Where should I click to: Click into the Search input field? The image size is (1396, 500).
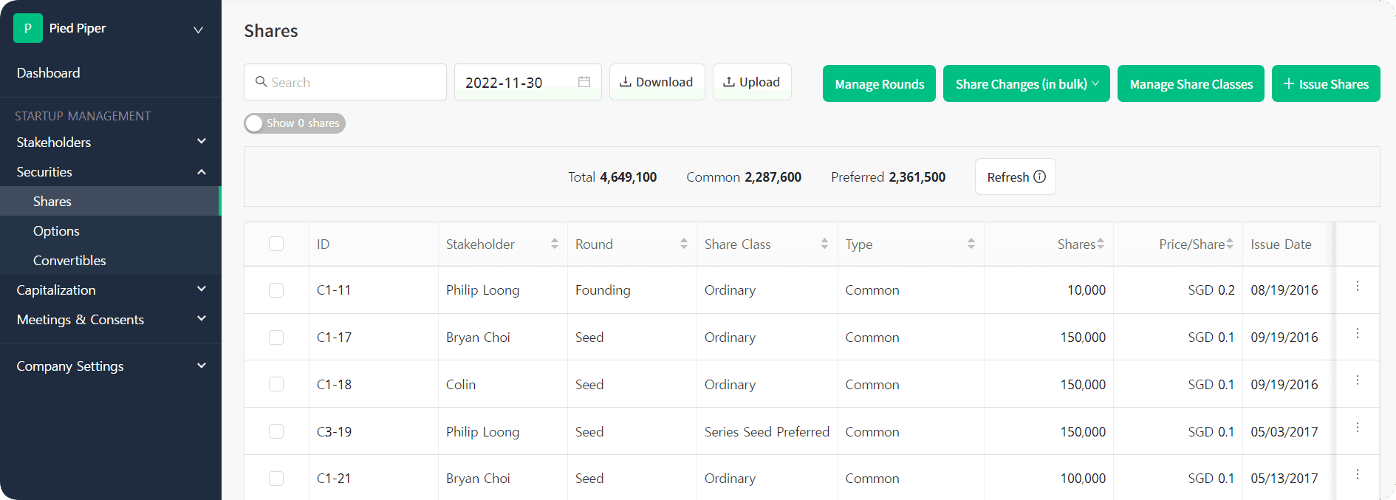[x=345, y=82]
